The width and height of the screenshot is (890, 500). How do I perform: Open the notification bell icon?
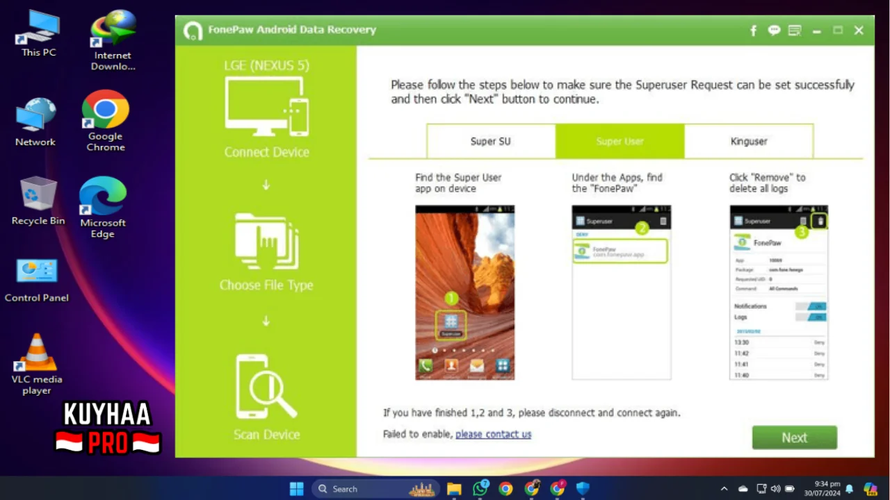click(849, 489)
